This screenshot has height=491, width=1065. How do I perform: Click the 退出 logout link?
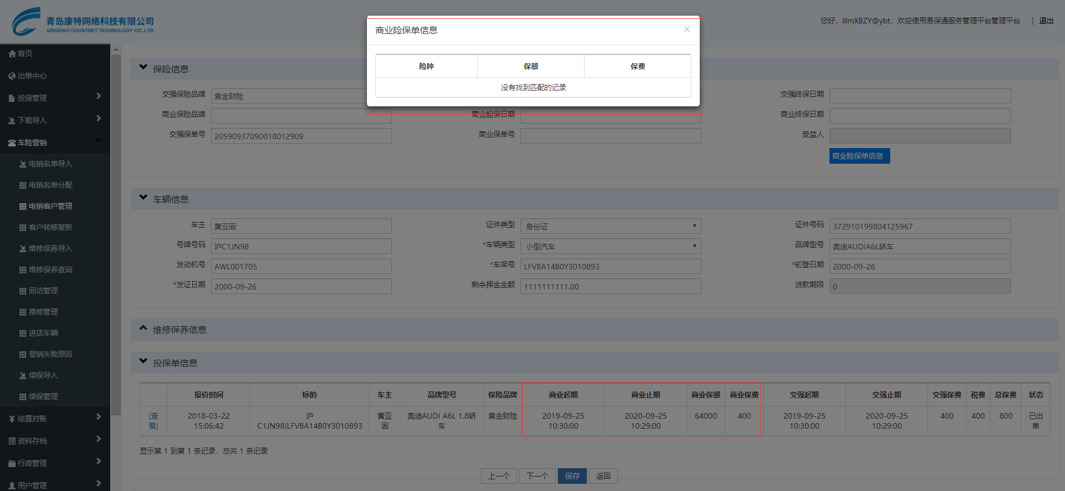(x=1046, y=21)
